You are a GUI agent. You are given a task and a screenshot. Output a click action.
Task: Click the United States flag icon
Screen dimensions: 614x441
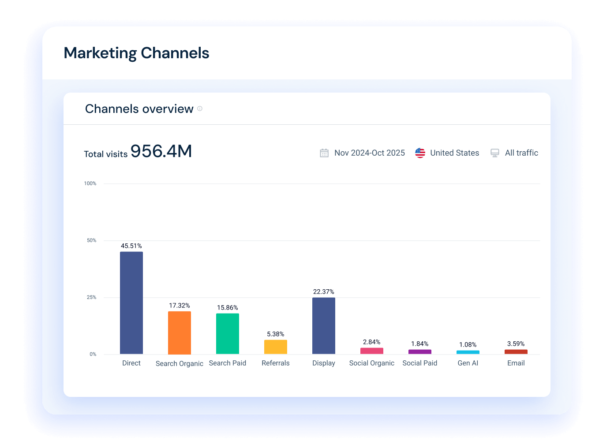pyautogui.click(x=420, y=153)
